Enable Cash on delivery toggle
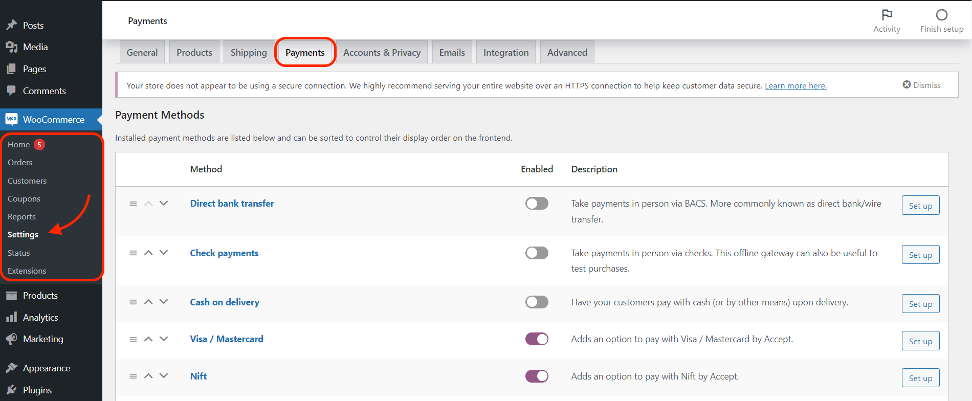The height and width of the screenshot is (401, 972). click(537, 302)
